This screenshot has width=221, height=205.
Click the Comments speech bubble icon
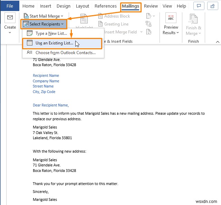click(199, 6)
